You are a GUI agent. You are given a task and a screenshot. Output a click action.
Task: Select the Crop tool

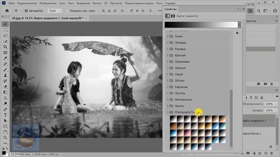coord(5,47)
